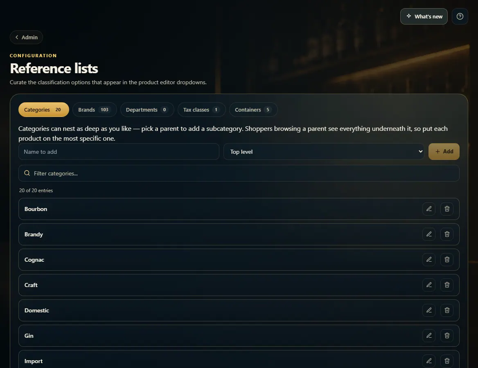478x368 pixels.
Task: Click the '20 of 20 entries' count
Action: tap(36, 191)
